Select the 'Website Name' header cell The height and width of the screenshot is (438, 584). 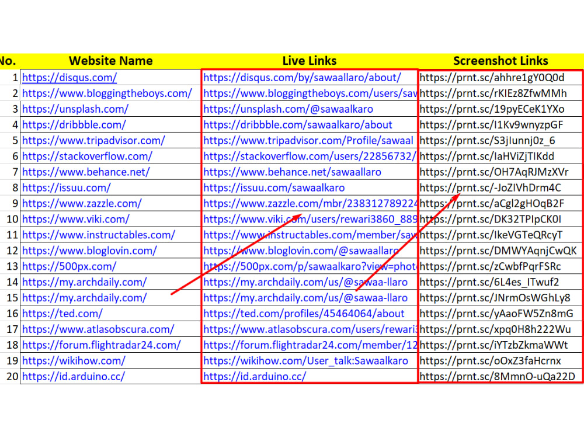point(110,61)
